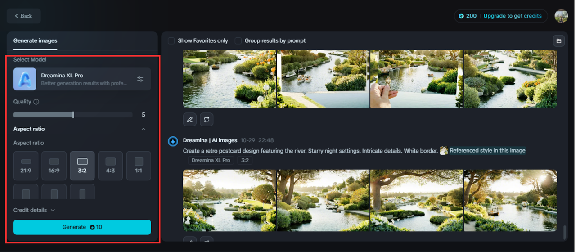Image resolution: width=576 pixels, height=252 pixels.
Task: Expand the Credit details dropdown
Action: [x=34, y=210]
